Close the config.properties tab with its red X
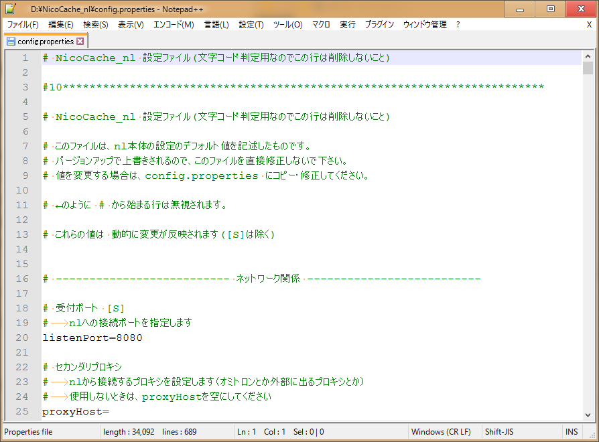This screenshot has width=599, height=442. (x=80, y=42)
